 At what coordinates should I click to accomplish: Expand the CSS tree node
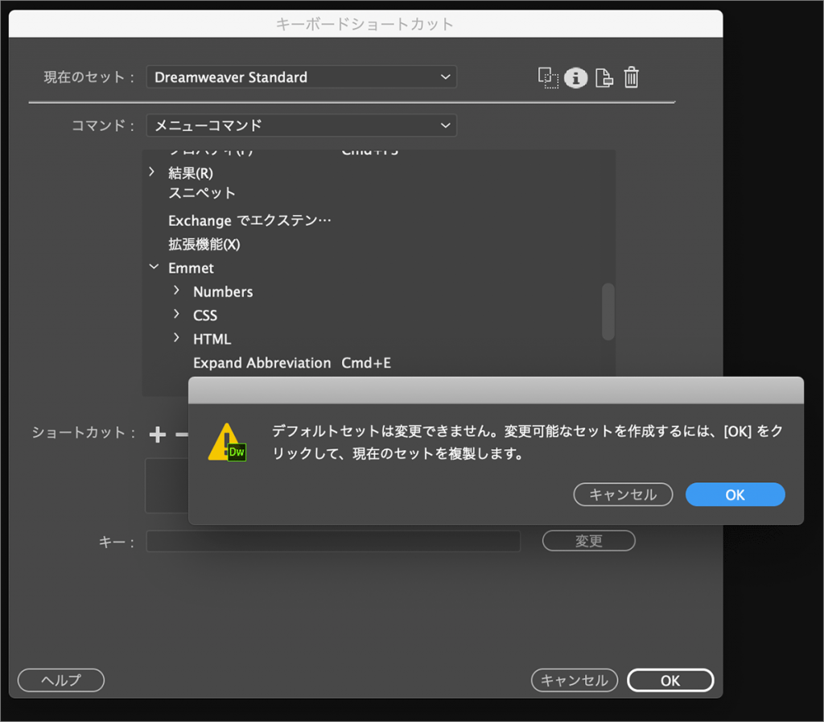pos(177,315)
